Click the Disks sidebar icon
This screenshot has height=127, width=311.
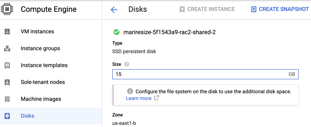(7, 116)
